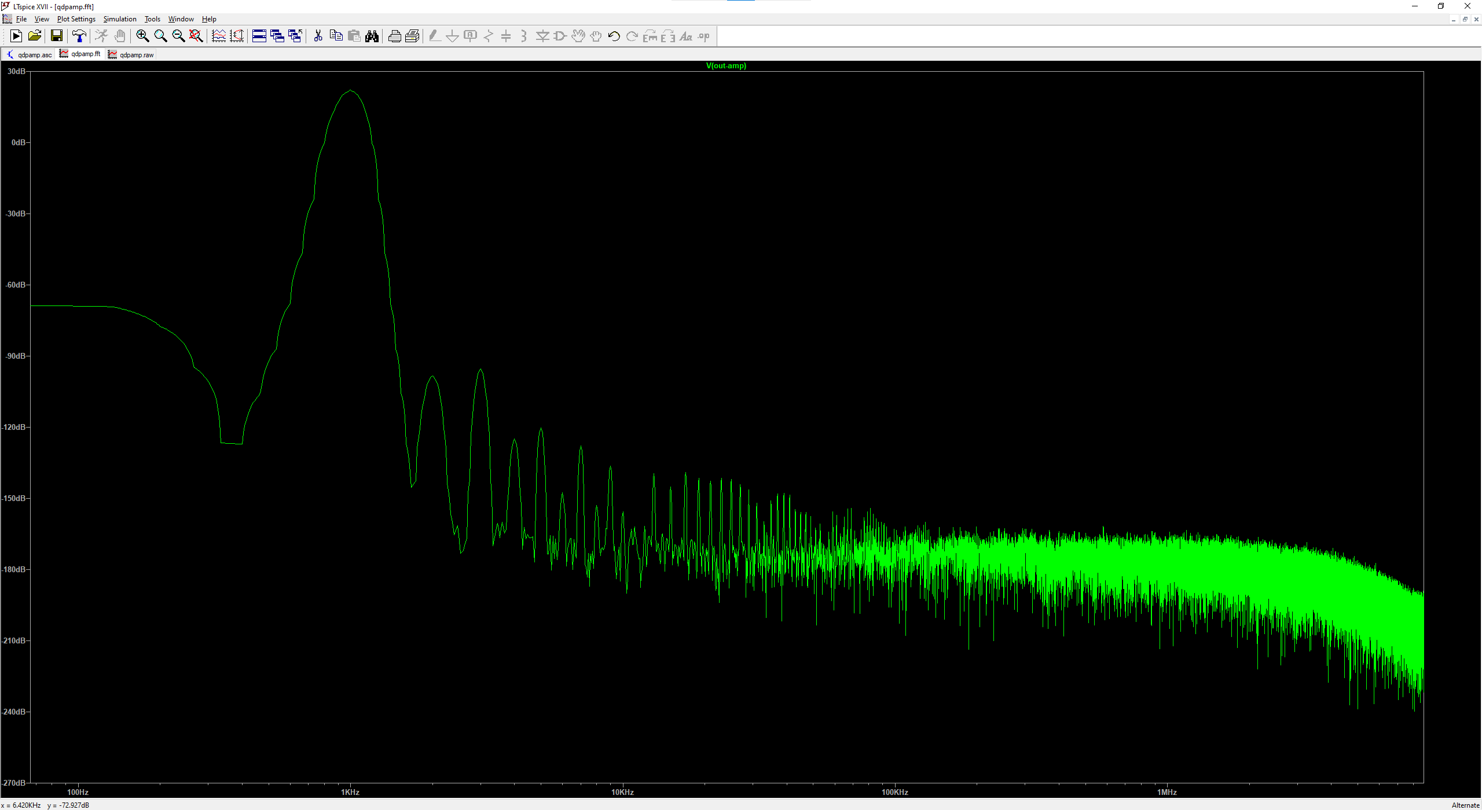Screen dimensions: 1482x810
Task: Open the Plot Settings menu
Action: pos(76,19)
